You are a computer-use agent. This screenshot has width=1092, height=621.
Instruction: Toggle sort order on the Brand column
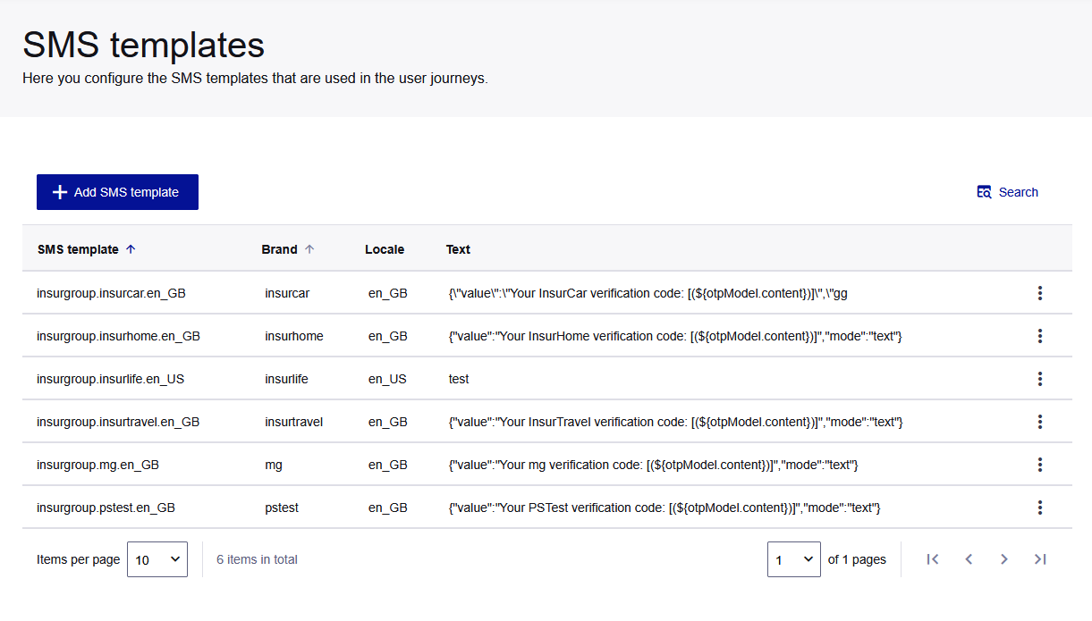[287, 249]
